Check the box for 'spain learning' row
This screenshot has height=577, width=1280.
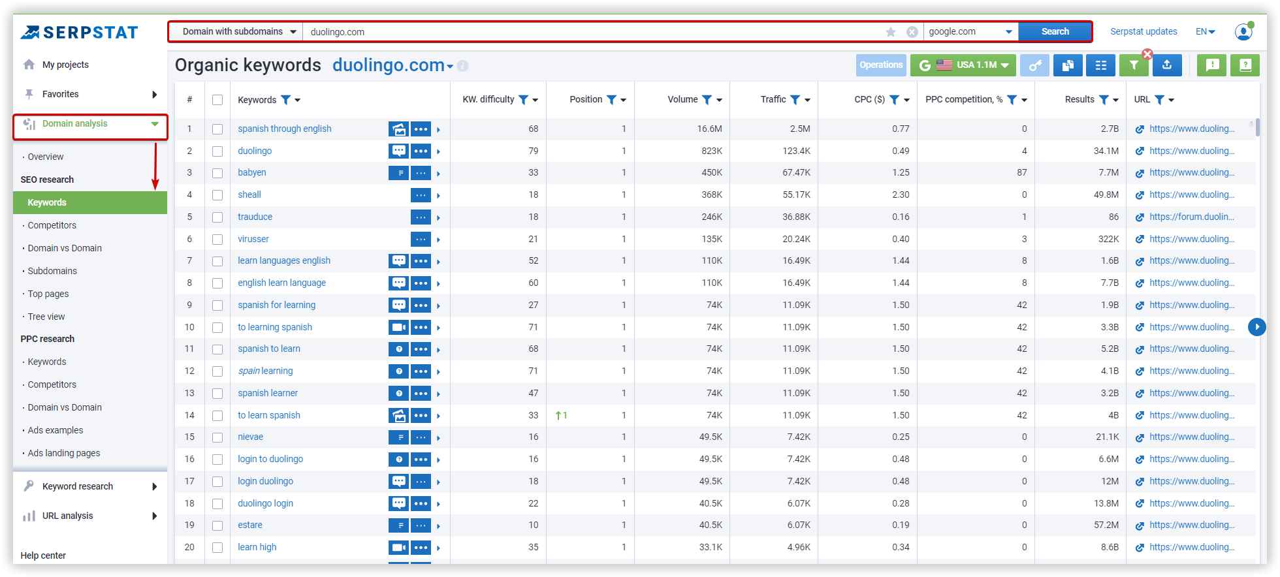(x=217, y=371)
